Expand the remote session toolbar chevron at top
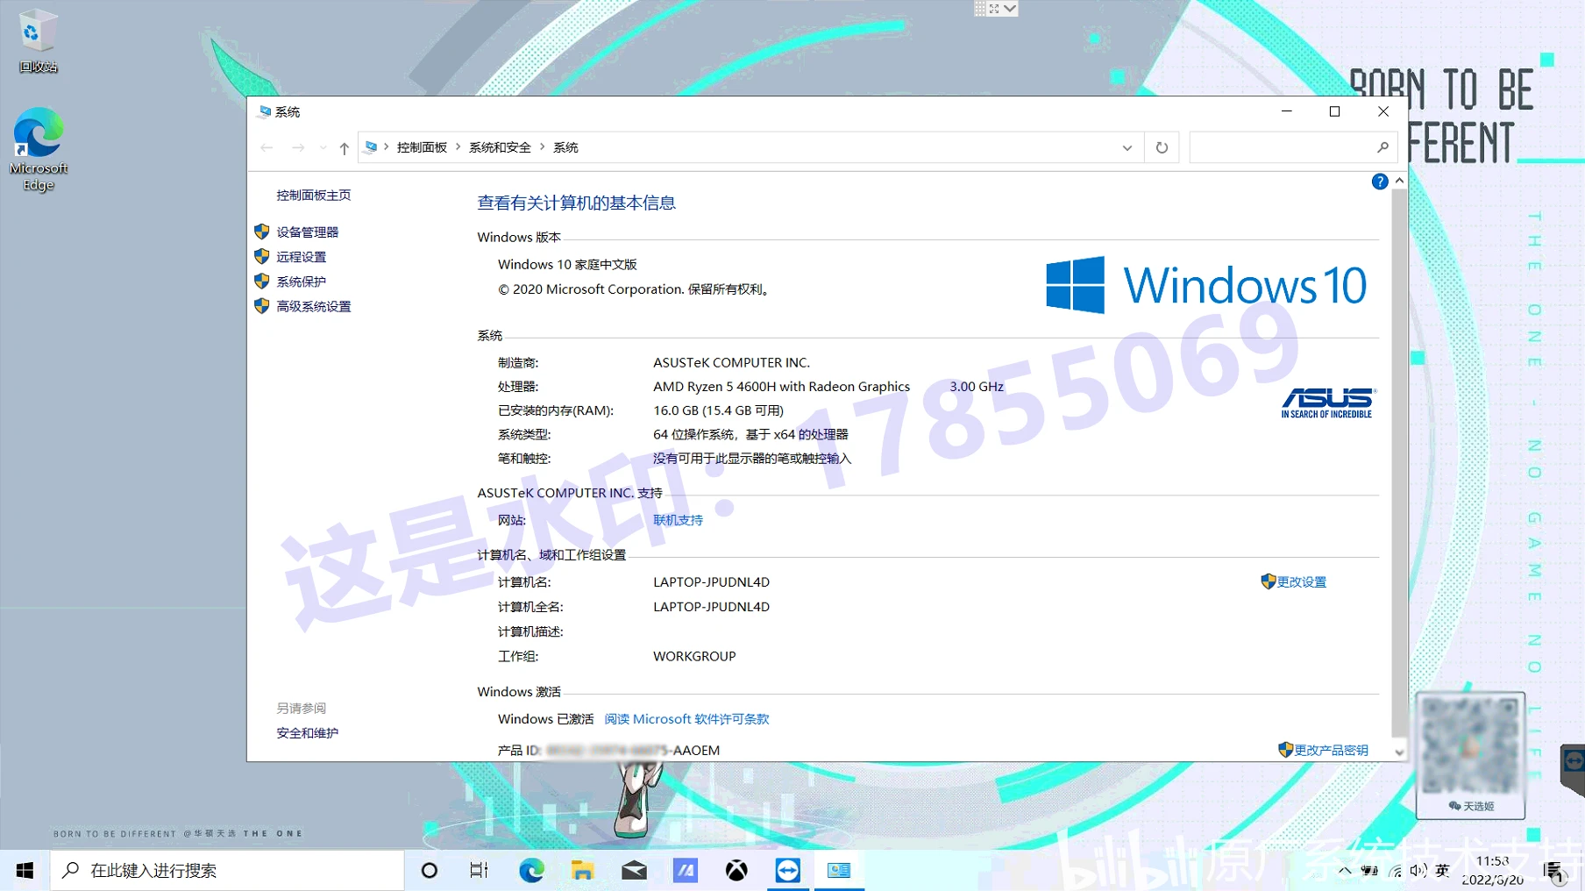The height and width of the screenshot is (891, 1585). pyautogui.click(x=1011, y=9)
